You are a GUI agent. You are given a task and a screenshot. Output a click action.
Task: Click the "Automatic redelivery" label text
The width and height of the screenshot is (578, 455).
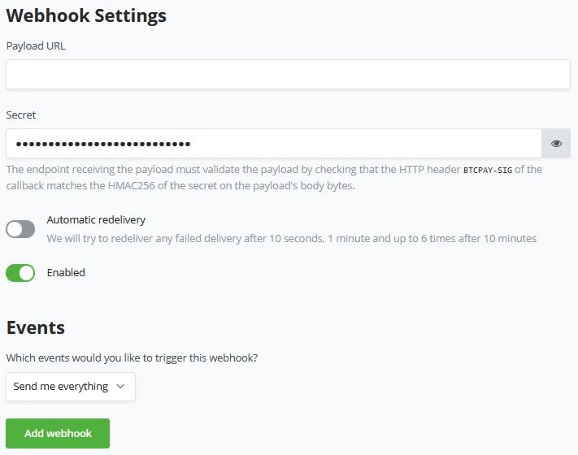click(x=96, y=220)
